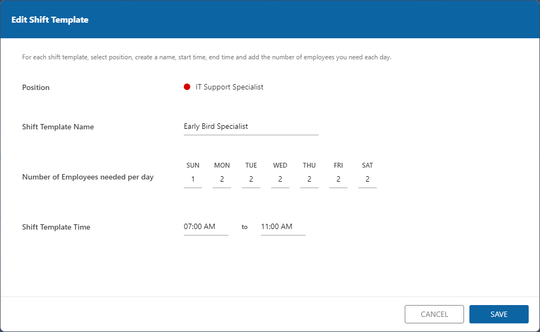Click the SAVE button
Image resolution: width=540 pixels, height=332 pixels.
tap(499, 314)
